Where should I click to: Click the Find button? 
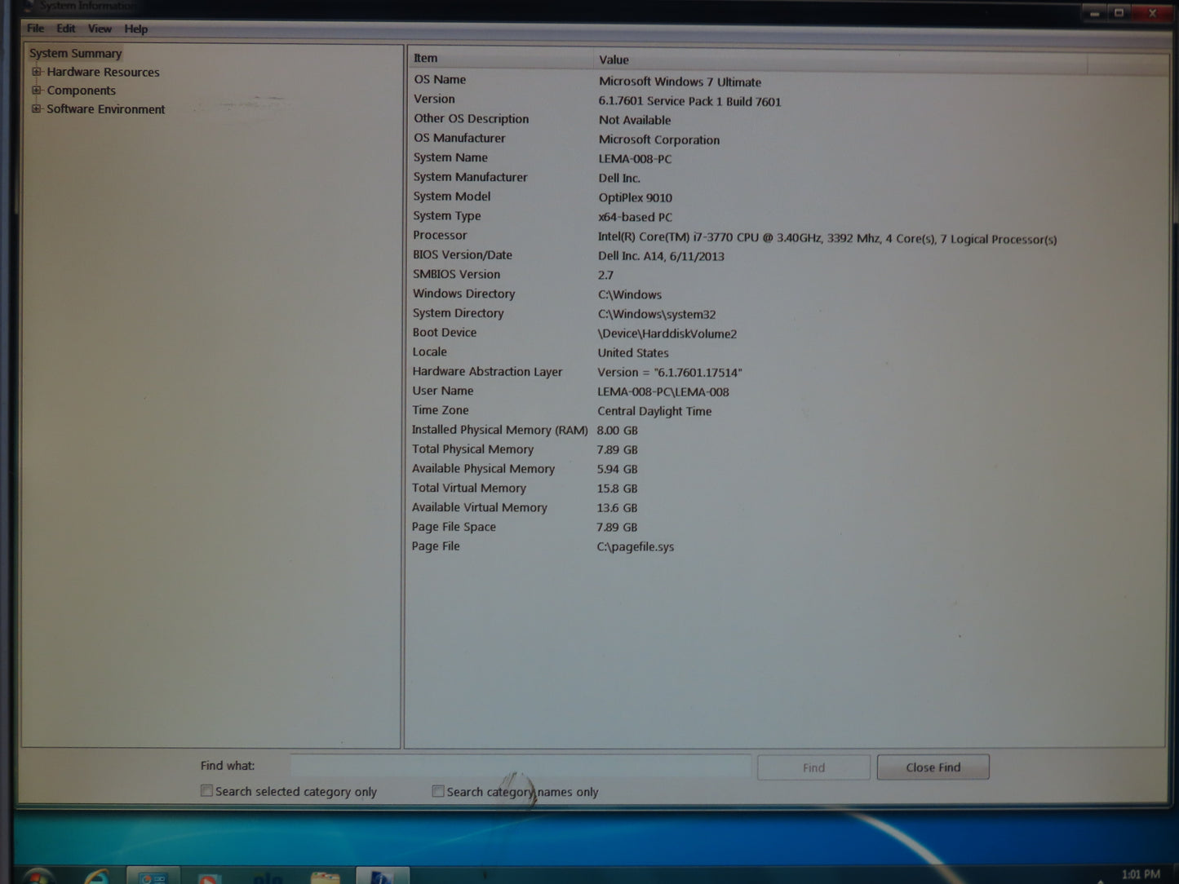(813, 767)
